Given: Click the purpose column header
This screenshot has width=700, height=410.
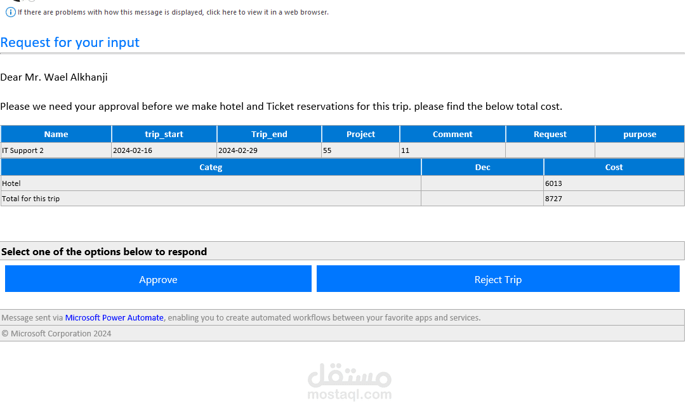Looking at the screenshot, I should coord(640,134).
